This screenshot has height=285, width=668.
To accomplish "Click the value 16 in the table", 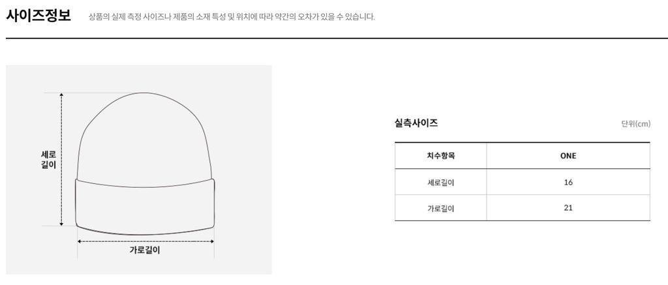I will coord(568,183).
